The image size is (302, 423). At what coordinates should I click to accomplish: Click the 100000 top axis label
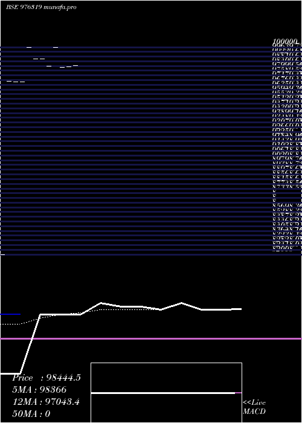[285, 42]
